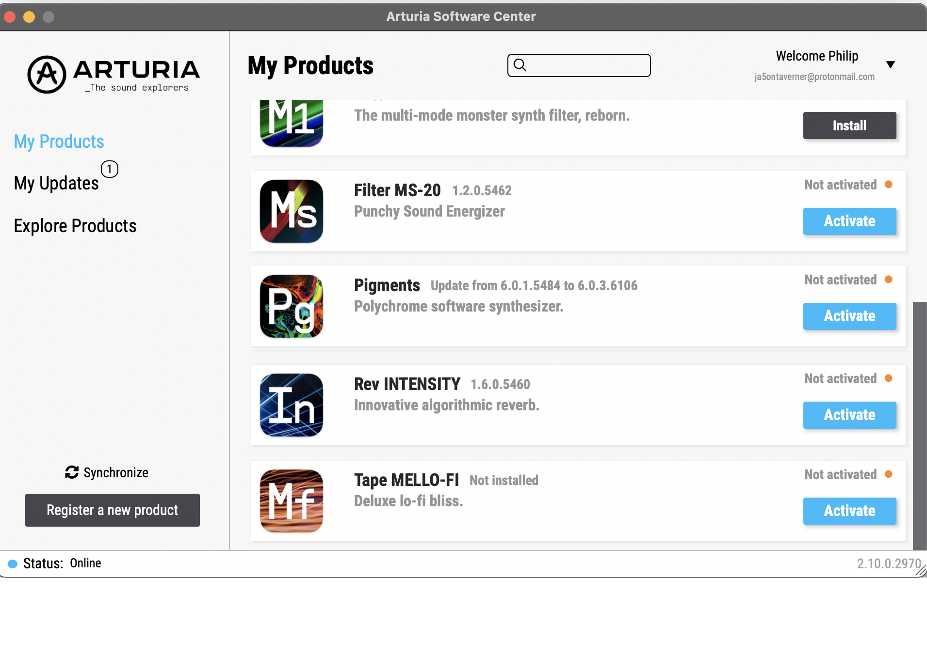Click version 1.6.0.5460 text
This screenshot has height=672, width=927.
click(x=501, y=385)
